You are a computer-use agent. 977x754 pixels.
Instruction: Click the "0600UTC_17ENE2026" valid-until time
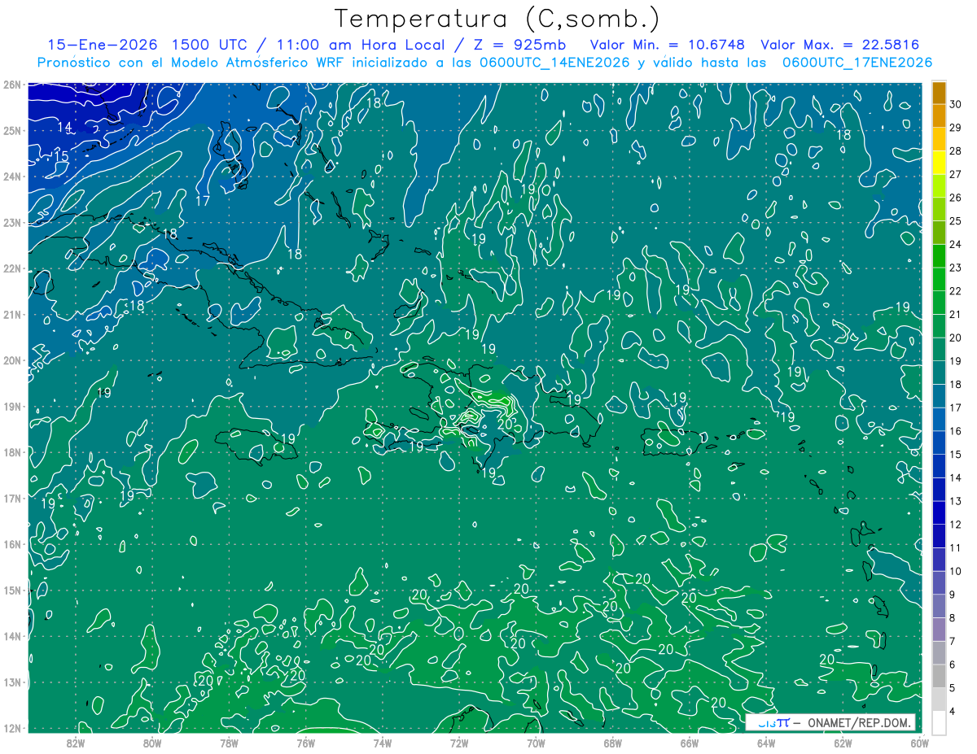(857, 63)
